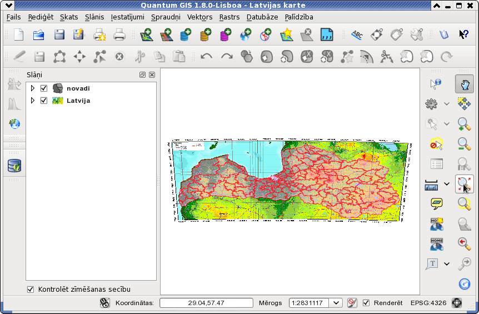Open the Fails menu
The width and height of the screenshot is (479, 314).
(14, 17)
